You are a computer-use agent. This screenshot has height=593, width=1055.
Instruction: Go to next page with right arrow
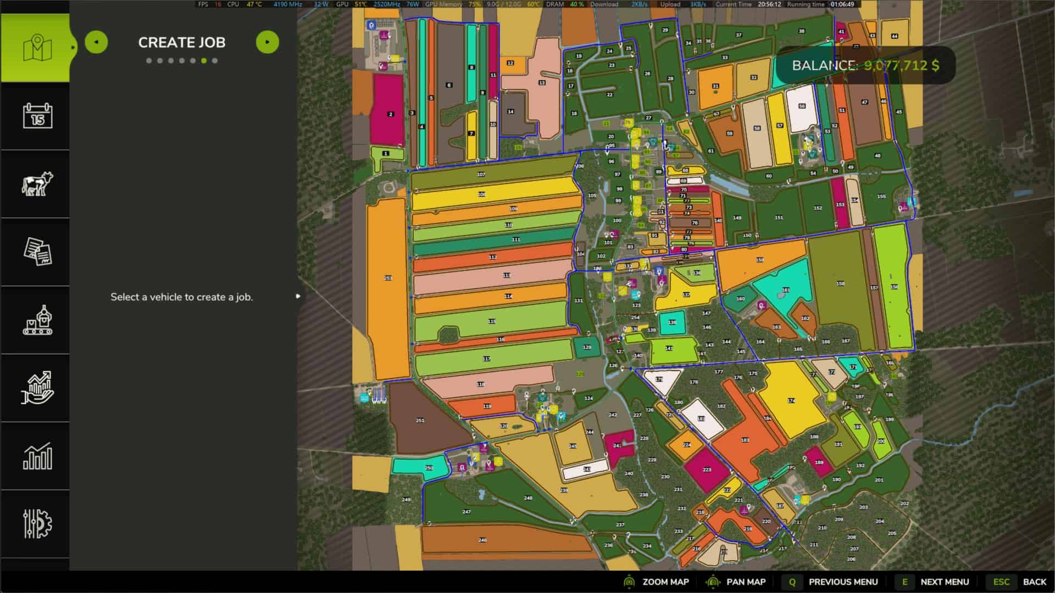[x=268, y=42]
